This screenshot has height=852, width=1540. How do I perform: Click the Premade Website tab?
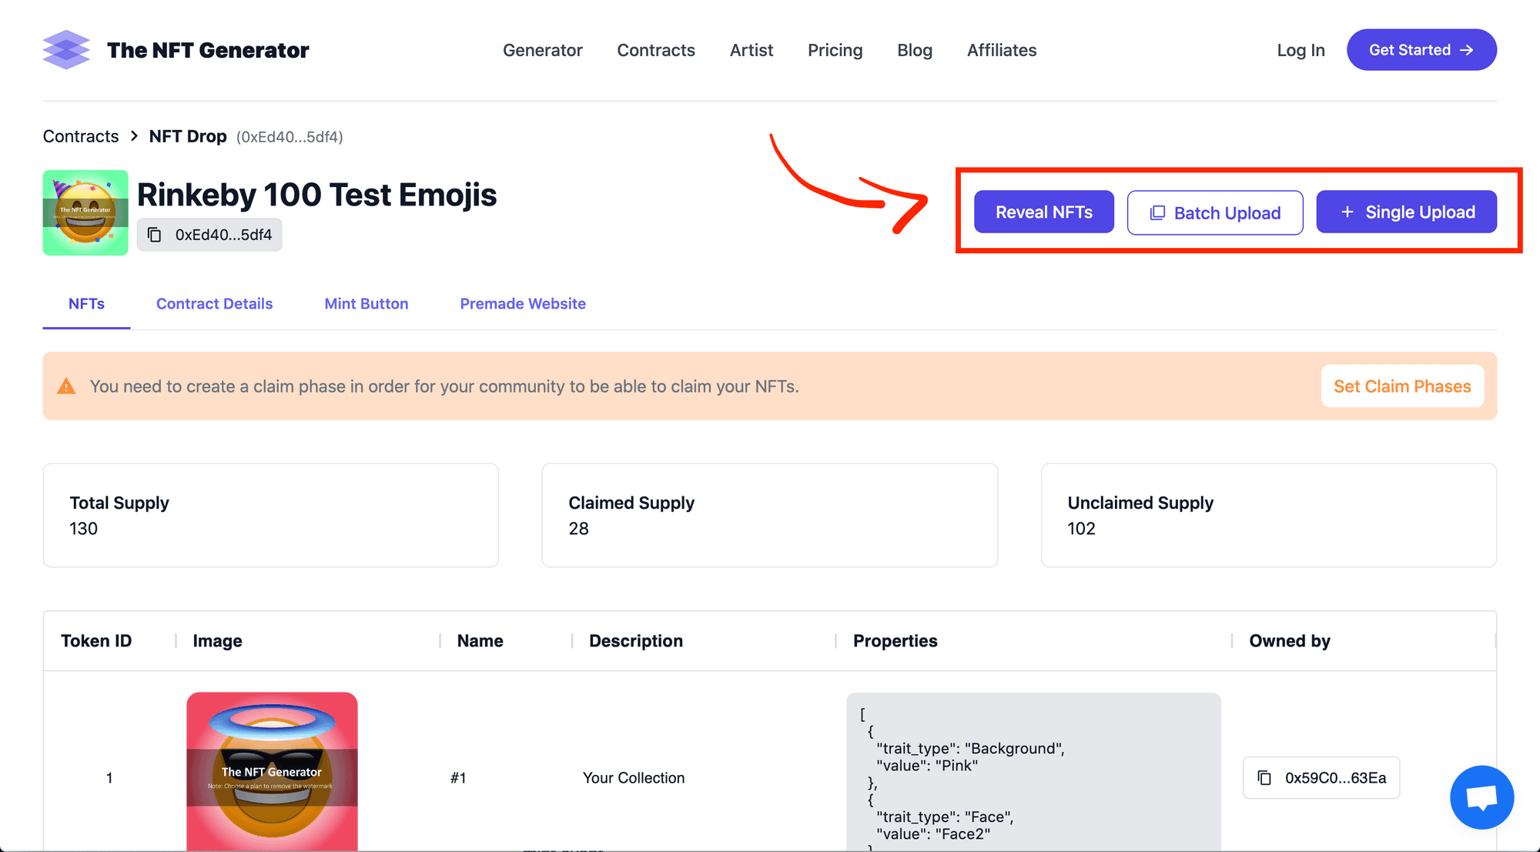pyautogui.click(x=523, y=304)
